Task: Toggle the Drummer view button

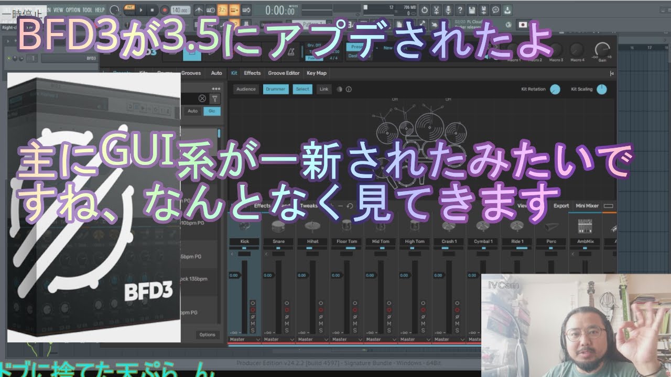Action: click(276, 89)
